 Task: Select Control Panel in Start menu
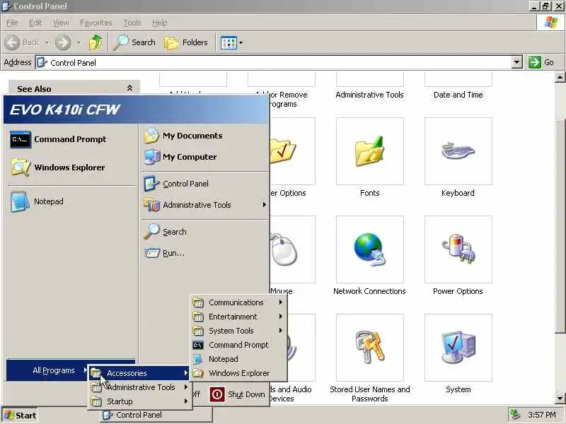coord(205,184)
